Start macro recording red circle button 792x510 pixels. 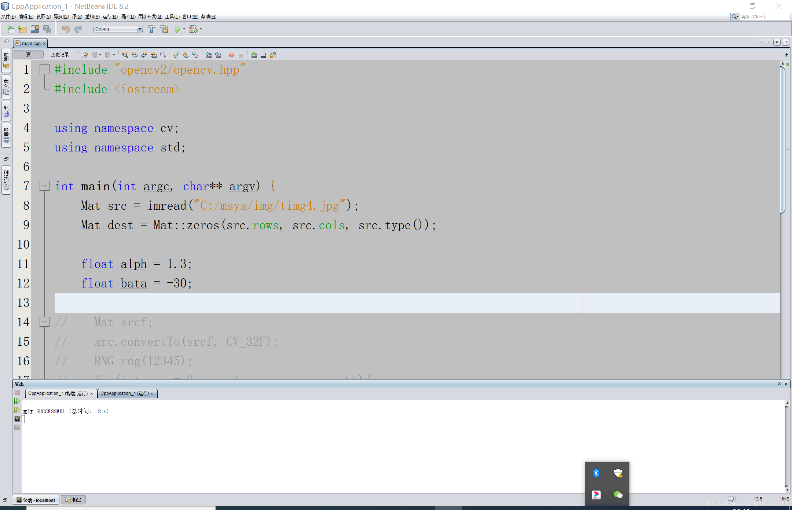(x=231, y=55)
